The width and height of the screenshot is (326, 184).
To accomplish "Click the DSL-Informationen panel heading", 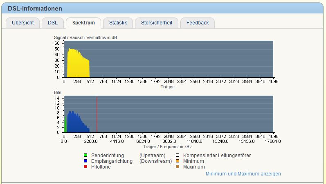I will click(x=35, y=9).
